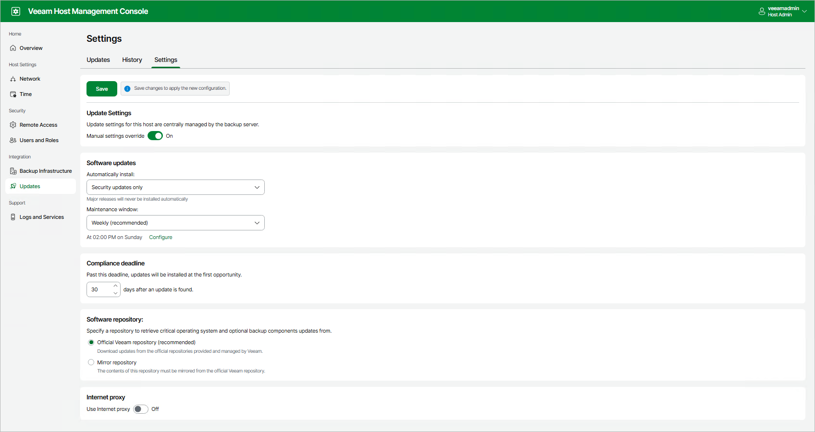Click the Overview home icon in sidebar

[13, 48]
